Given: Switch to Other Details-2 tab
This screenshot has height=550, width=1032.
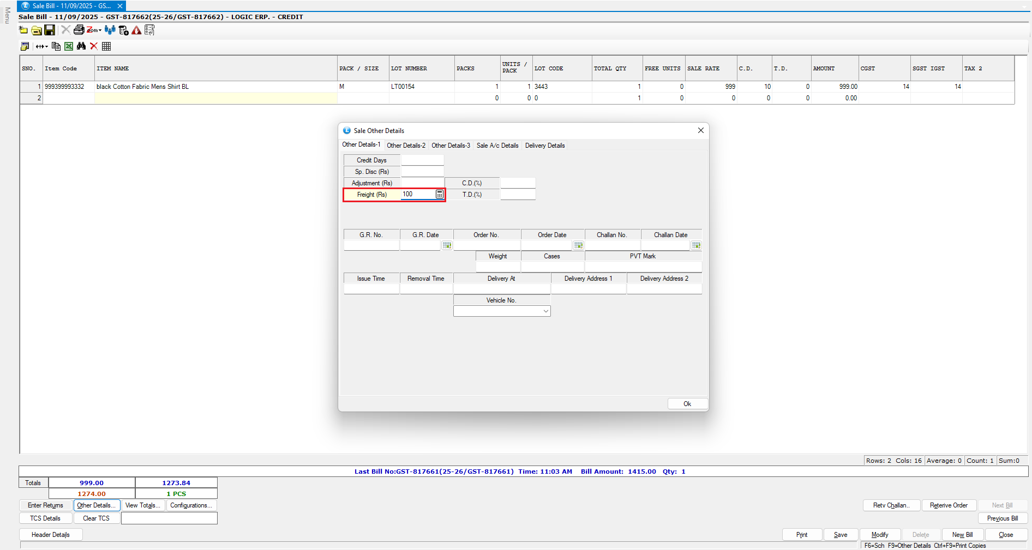Looking at the screenshot, I should pos(406,146).
